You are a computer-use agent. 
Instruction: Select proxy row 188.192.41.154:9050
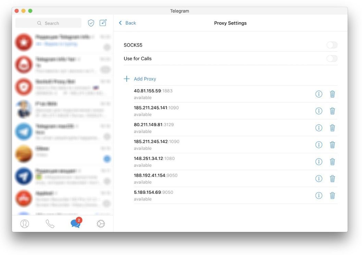(236, 179)
